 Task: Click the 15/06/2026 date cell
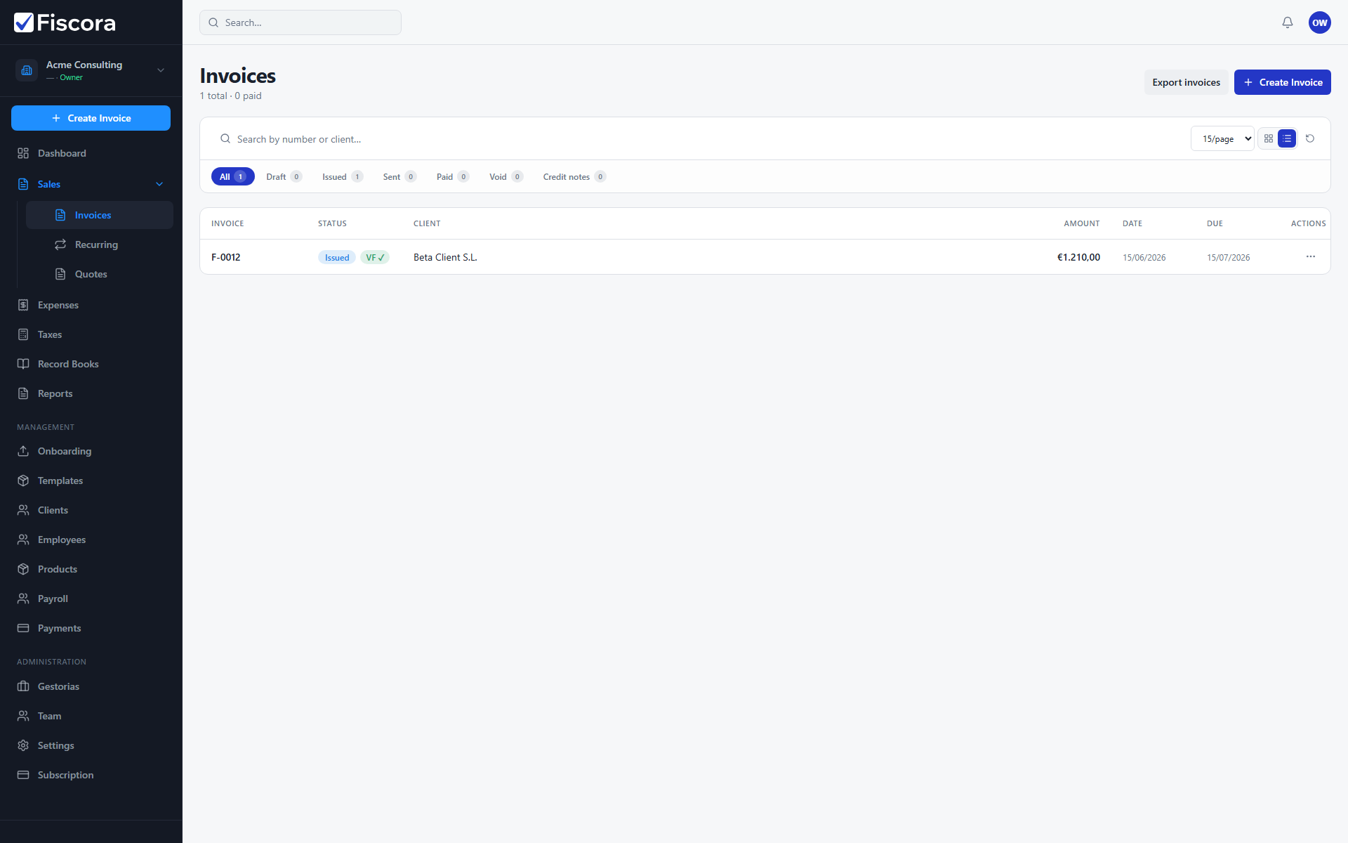[x=1144, y=258]
